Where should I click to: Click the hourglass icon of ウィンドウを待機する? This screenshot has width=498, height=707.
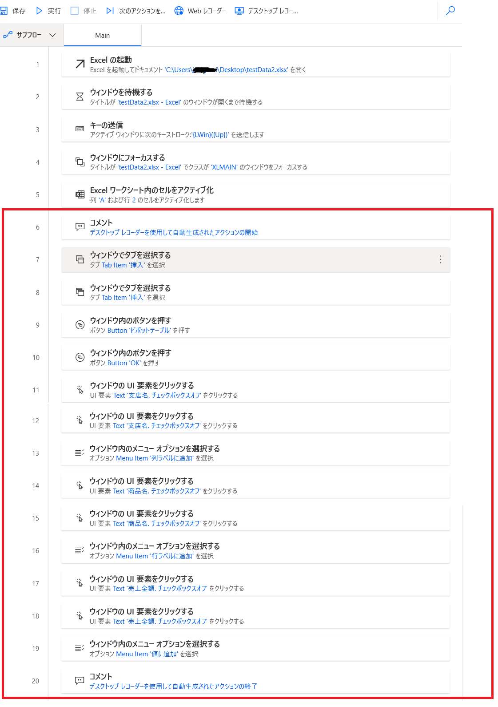click(x=80, y=97)
